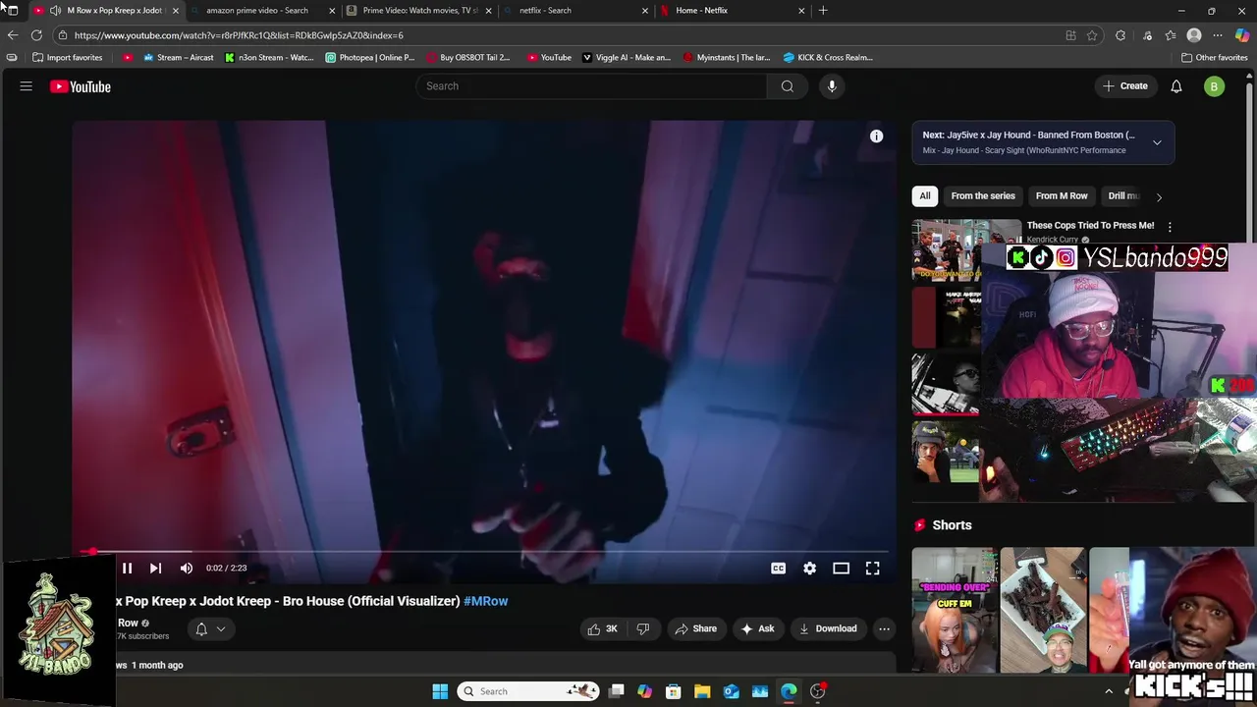
Task: Toggle closed captions CC button
Action: pos(778,568)
